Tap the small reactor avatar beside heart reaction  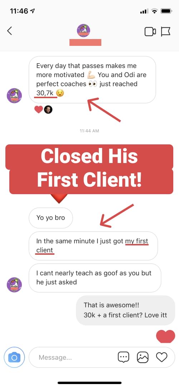48,109
